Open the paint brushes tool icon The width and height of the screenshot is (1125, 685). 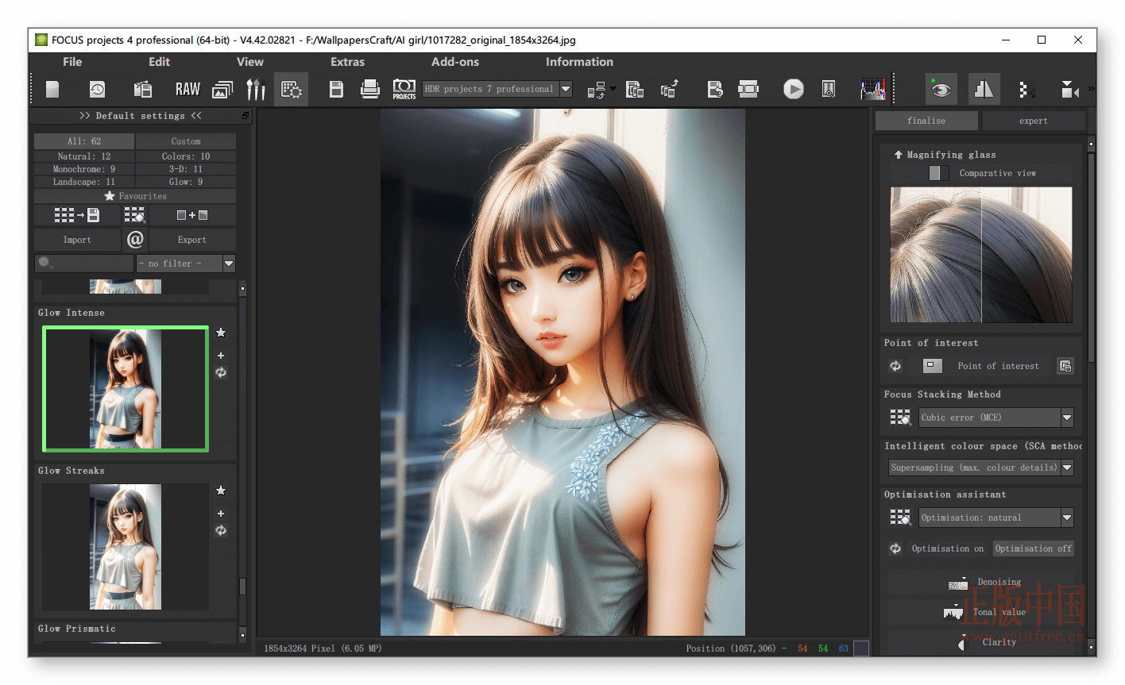pyautogui.click(x=256, y=89)
